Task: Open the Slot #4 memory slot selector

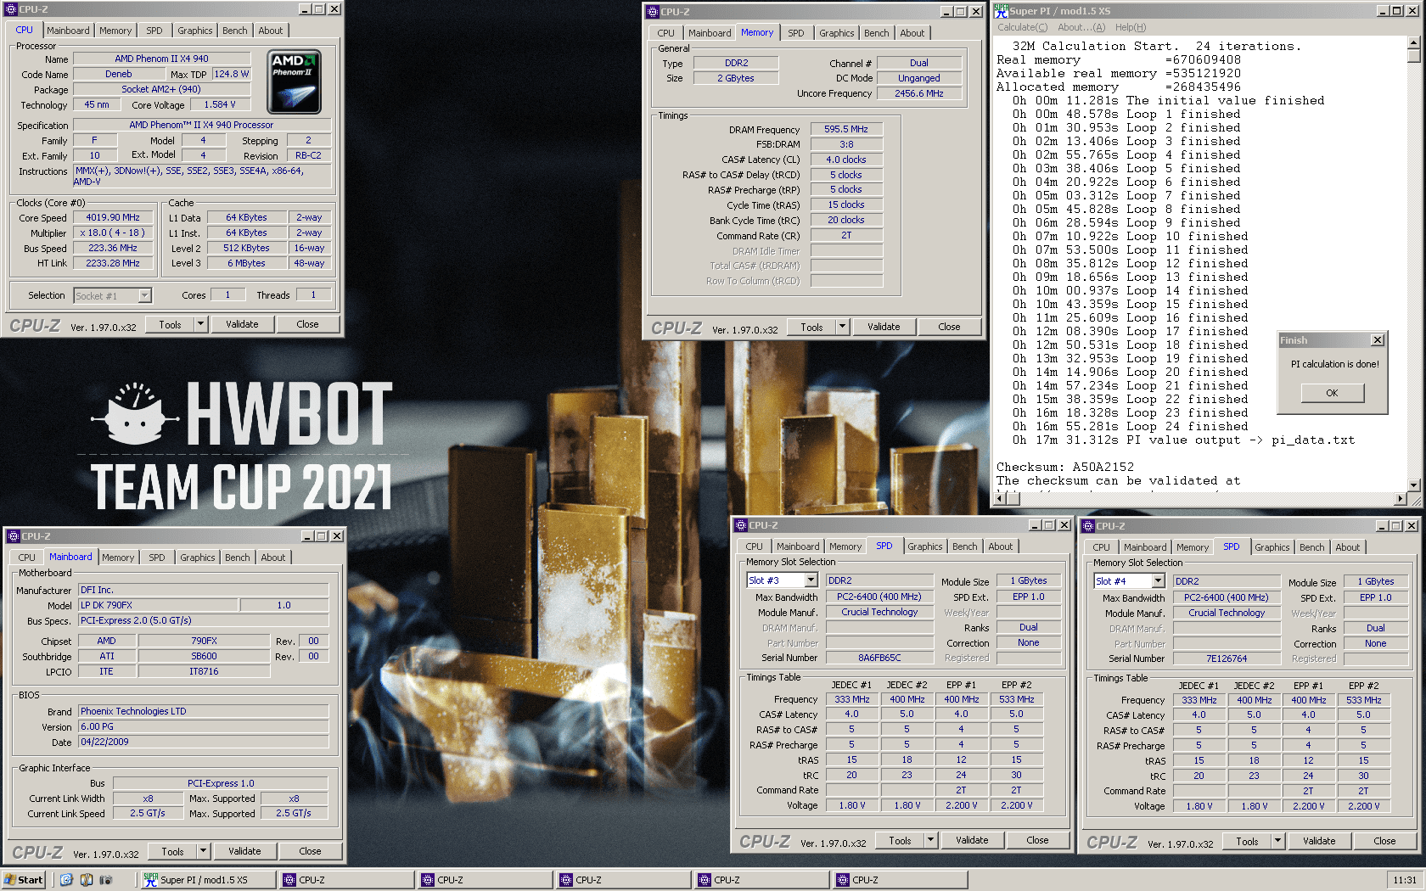Action: click(1158, 581)
